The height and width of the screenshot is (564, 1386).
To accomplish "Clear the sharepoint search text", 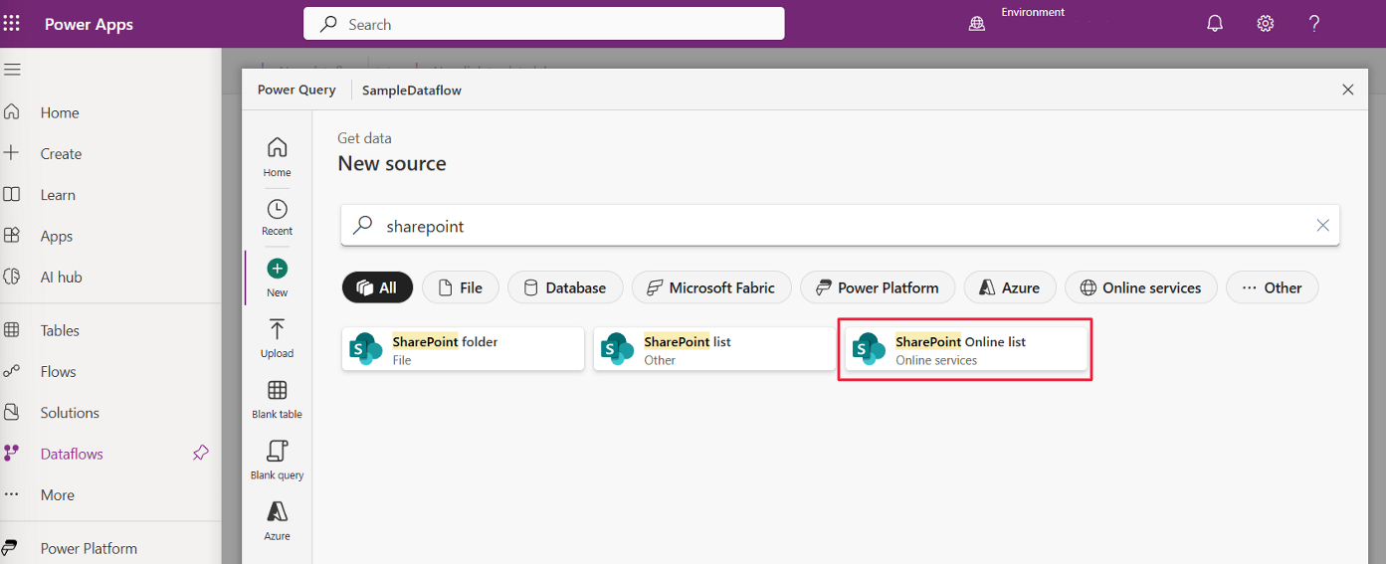I will [x=1322, y=226].
